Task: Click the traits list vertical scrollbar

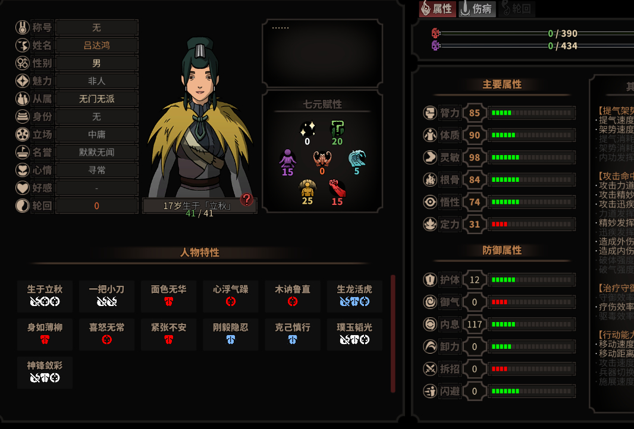Action: 393,334
